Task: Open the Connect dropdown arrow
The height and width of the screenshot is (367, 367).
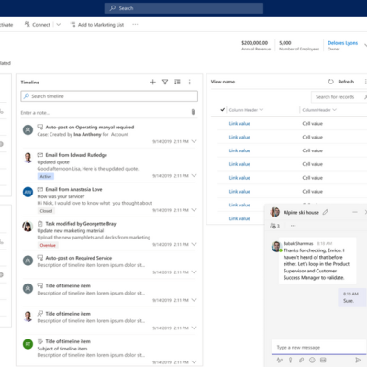Action: coord(59,25)
